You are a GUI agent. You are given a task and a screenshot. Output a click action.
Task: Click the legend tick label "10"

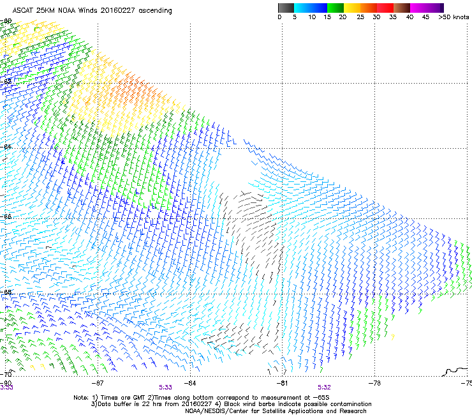tap(312, 17)
